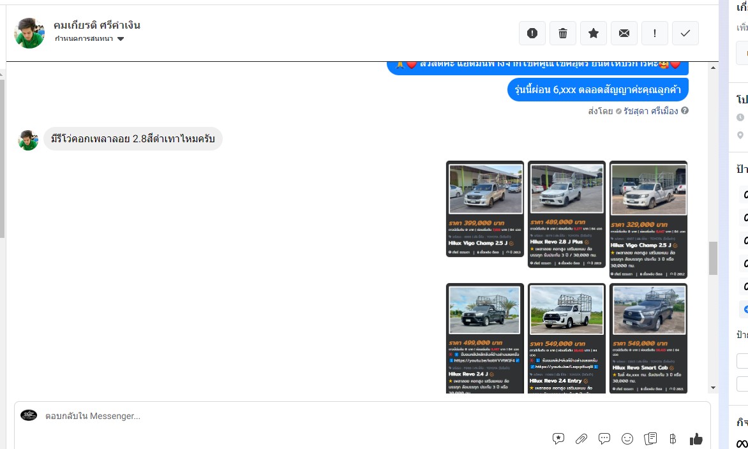Click customer message มีรีโว่คอกเพลาลอย 2.8
Image resolution: width=748 pixels, height=449 pixels.
tap(133, 138)
